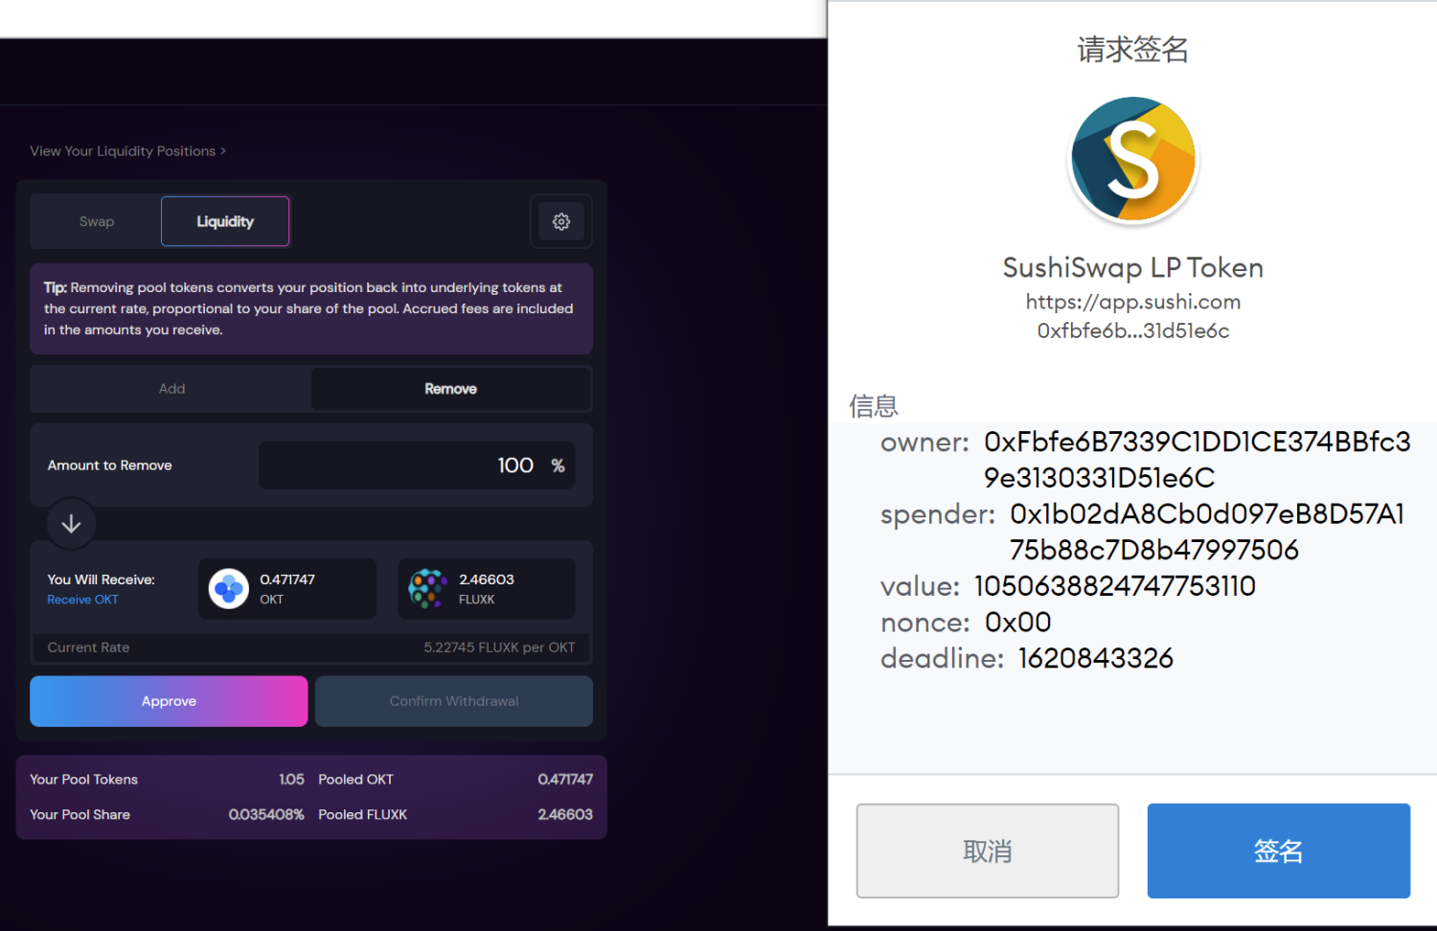This screenshot has height=931, width=1437.
Task: Click the Pooled OKT 0.471747 value
Action: (565, 780)
